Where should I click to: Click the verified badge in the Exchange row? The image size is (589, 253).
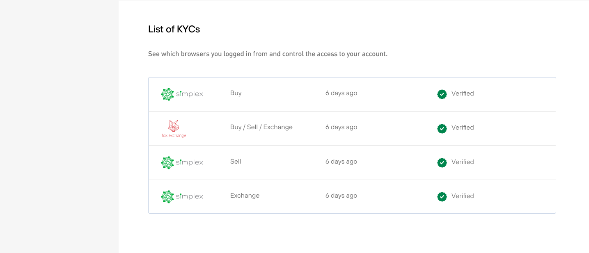(x=442, y=196)
